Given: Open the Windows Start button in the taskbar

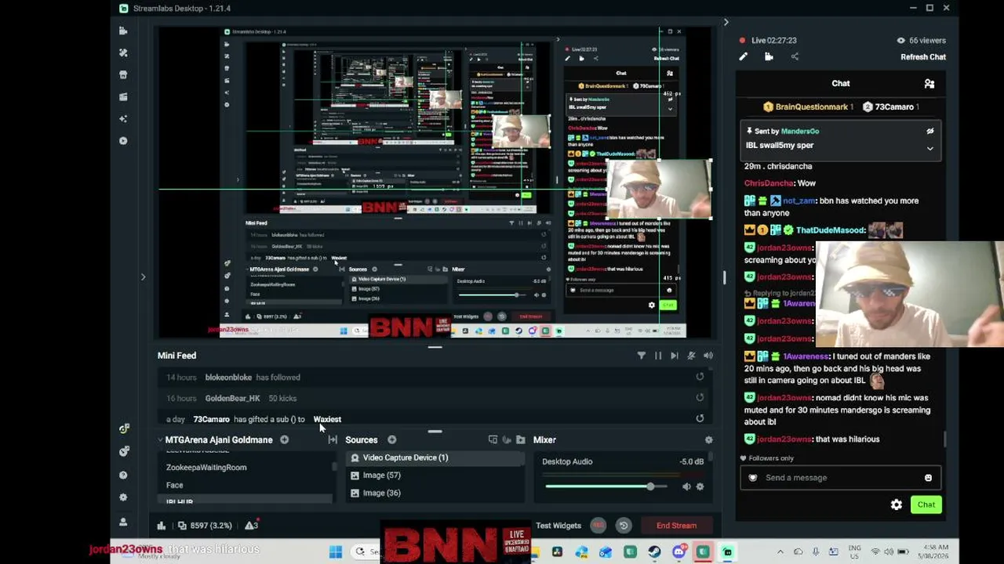Looking at the screenshot, I should 335,551.
